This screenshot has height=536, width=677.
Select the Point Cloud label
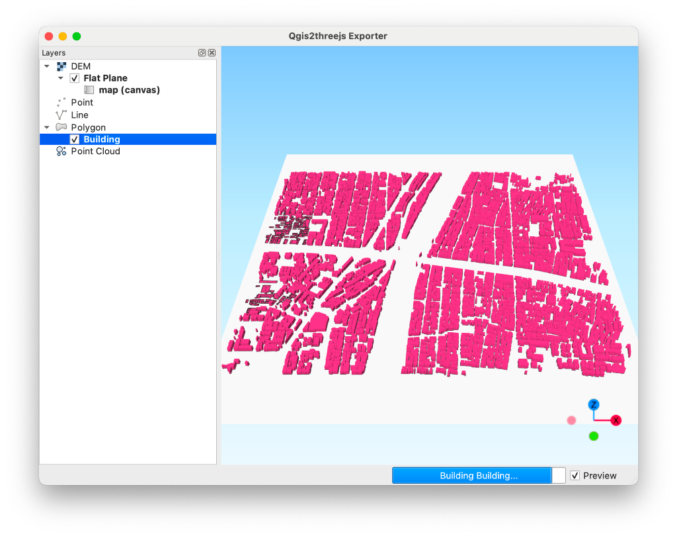tap(95, 152)
